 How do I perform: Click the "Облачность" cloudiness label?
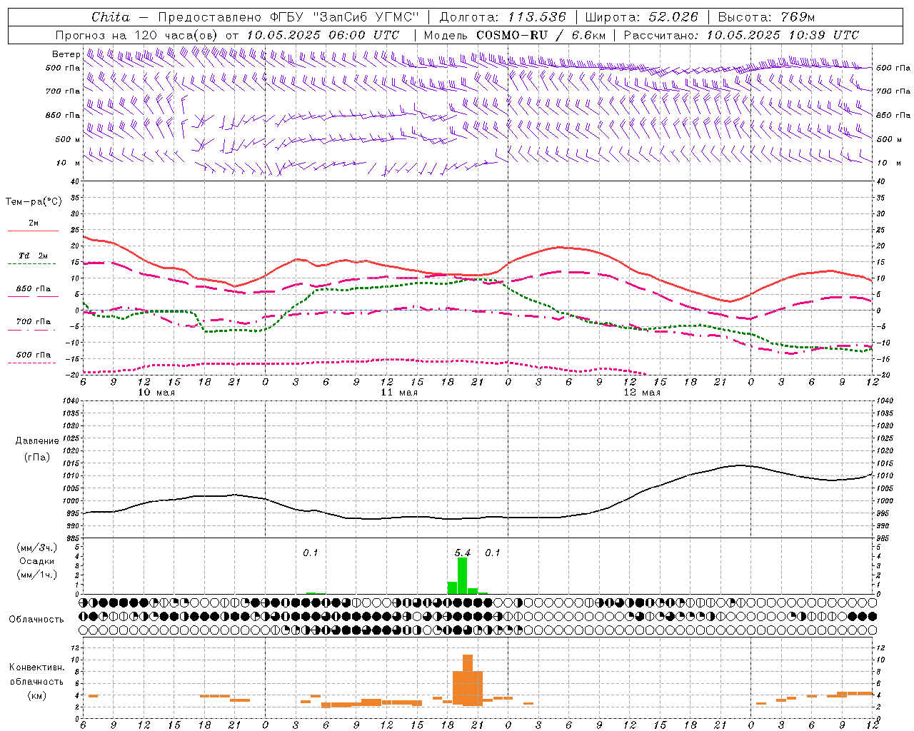click(36, 620)
